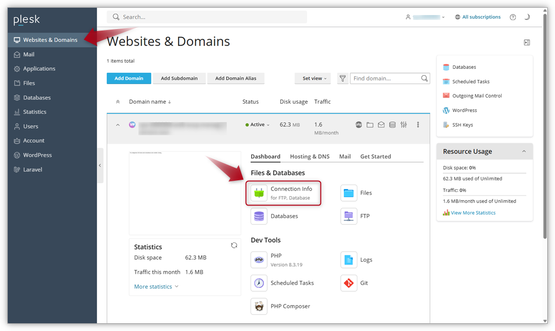Open the Mail tab of the domain
Image resolution: width=555 pixels, height=331 pixels.
pyautogui.click(x=345, y=156)
